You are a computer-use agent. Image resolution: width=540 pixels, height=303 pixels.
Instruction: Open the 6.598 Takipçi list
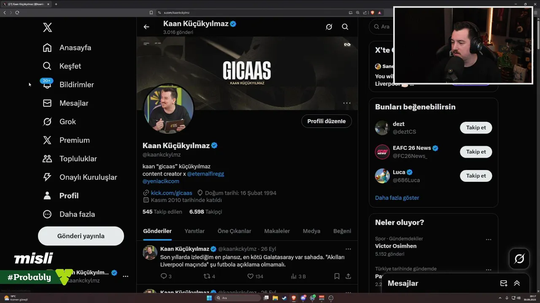click(205, 212)
